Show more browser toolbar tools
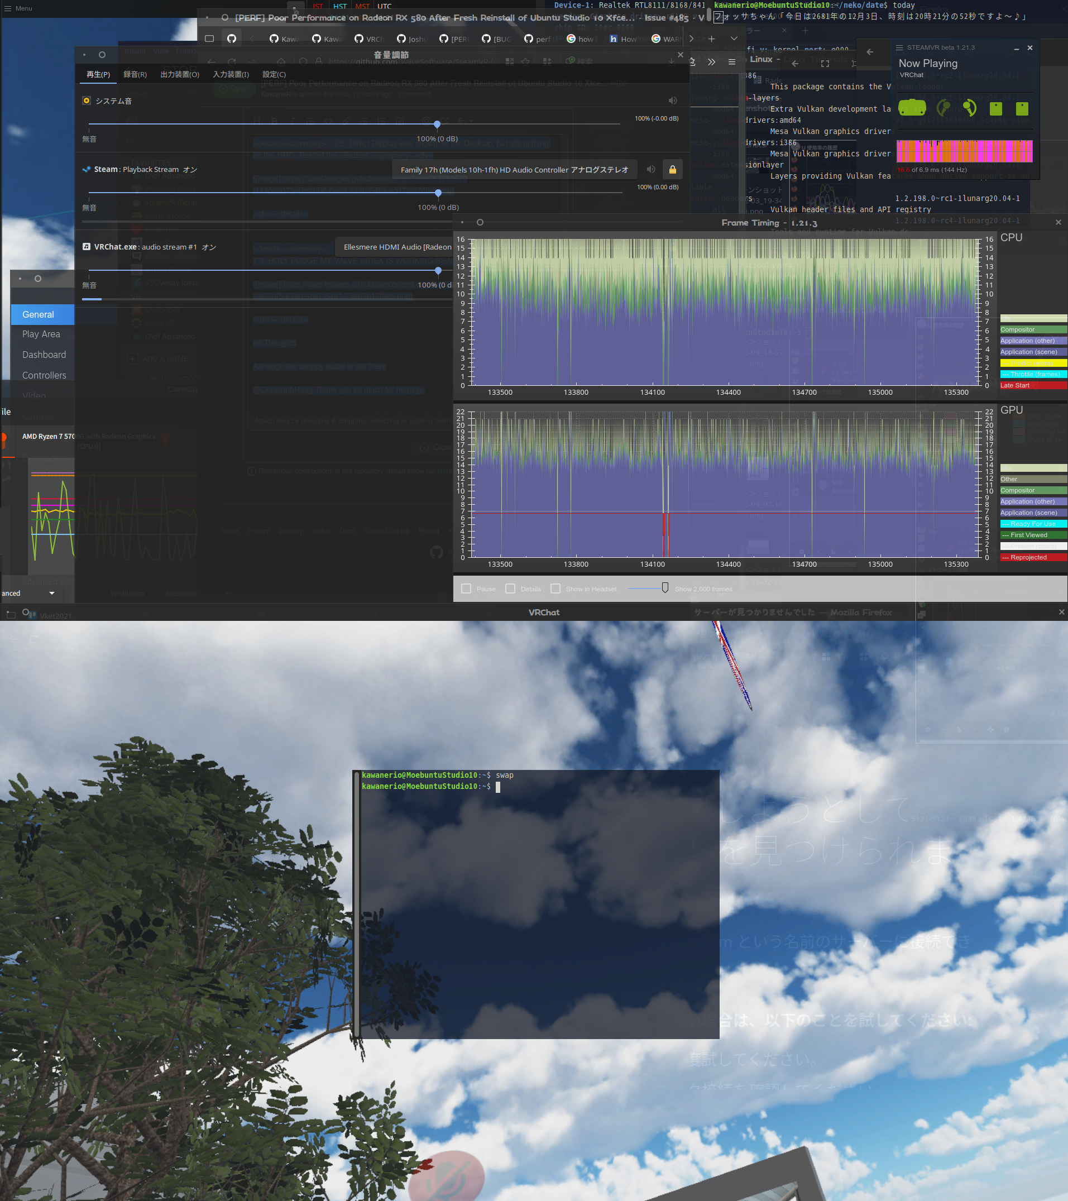 point(711,61)
